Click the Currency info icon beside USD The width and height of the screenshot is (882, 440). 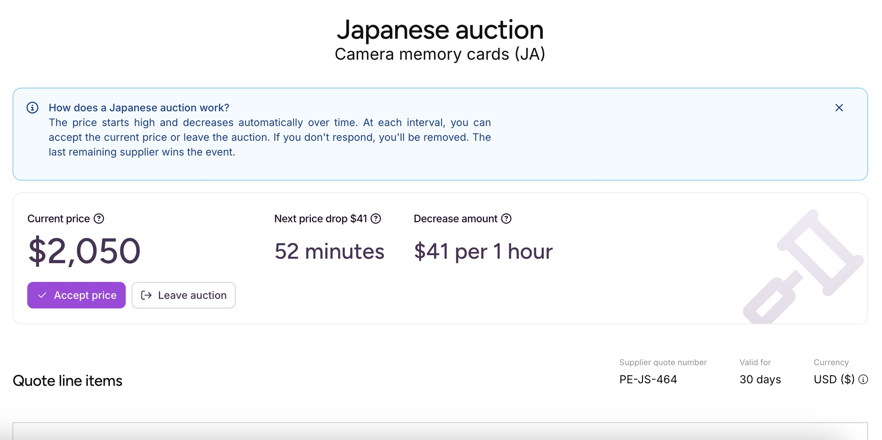[863, 380]
